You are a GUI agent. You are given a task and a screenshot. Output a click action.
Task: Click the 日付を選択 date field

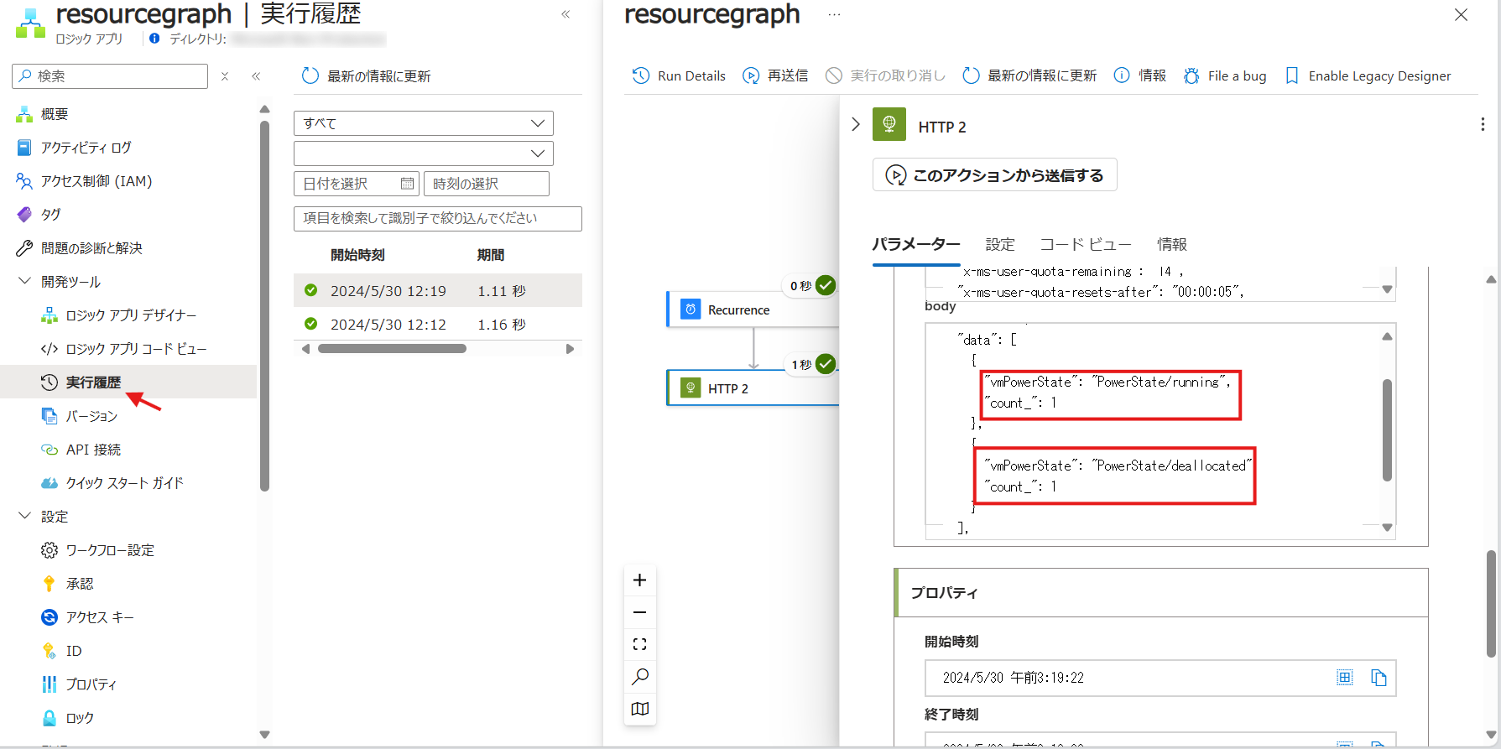[x=357, y=184]
